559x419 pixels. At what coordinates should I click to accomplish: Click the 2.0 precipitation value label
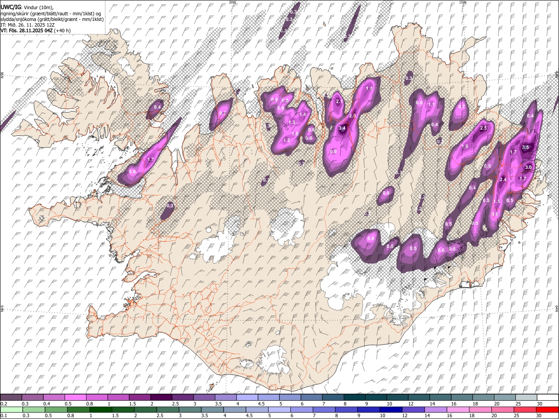pos(353,116)
